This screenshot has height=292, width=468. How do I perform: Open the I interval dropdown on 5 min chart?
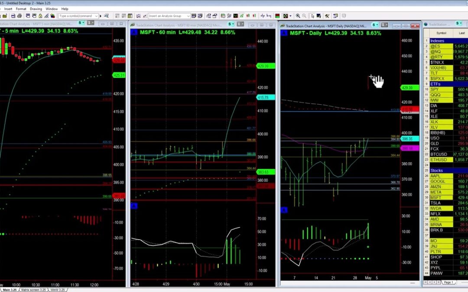pyautogui.click(x=91, y=22)
